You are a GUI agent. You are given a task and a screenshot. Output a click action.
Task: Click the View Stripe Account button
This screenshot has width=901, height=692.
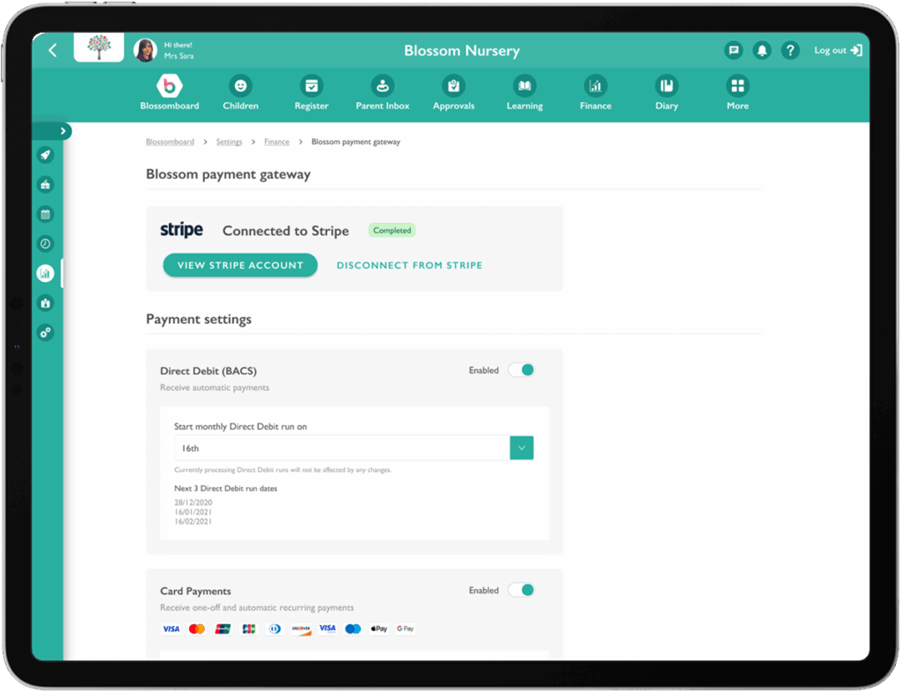coord(240,265)
